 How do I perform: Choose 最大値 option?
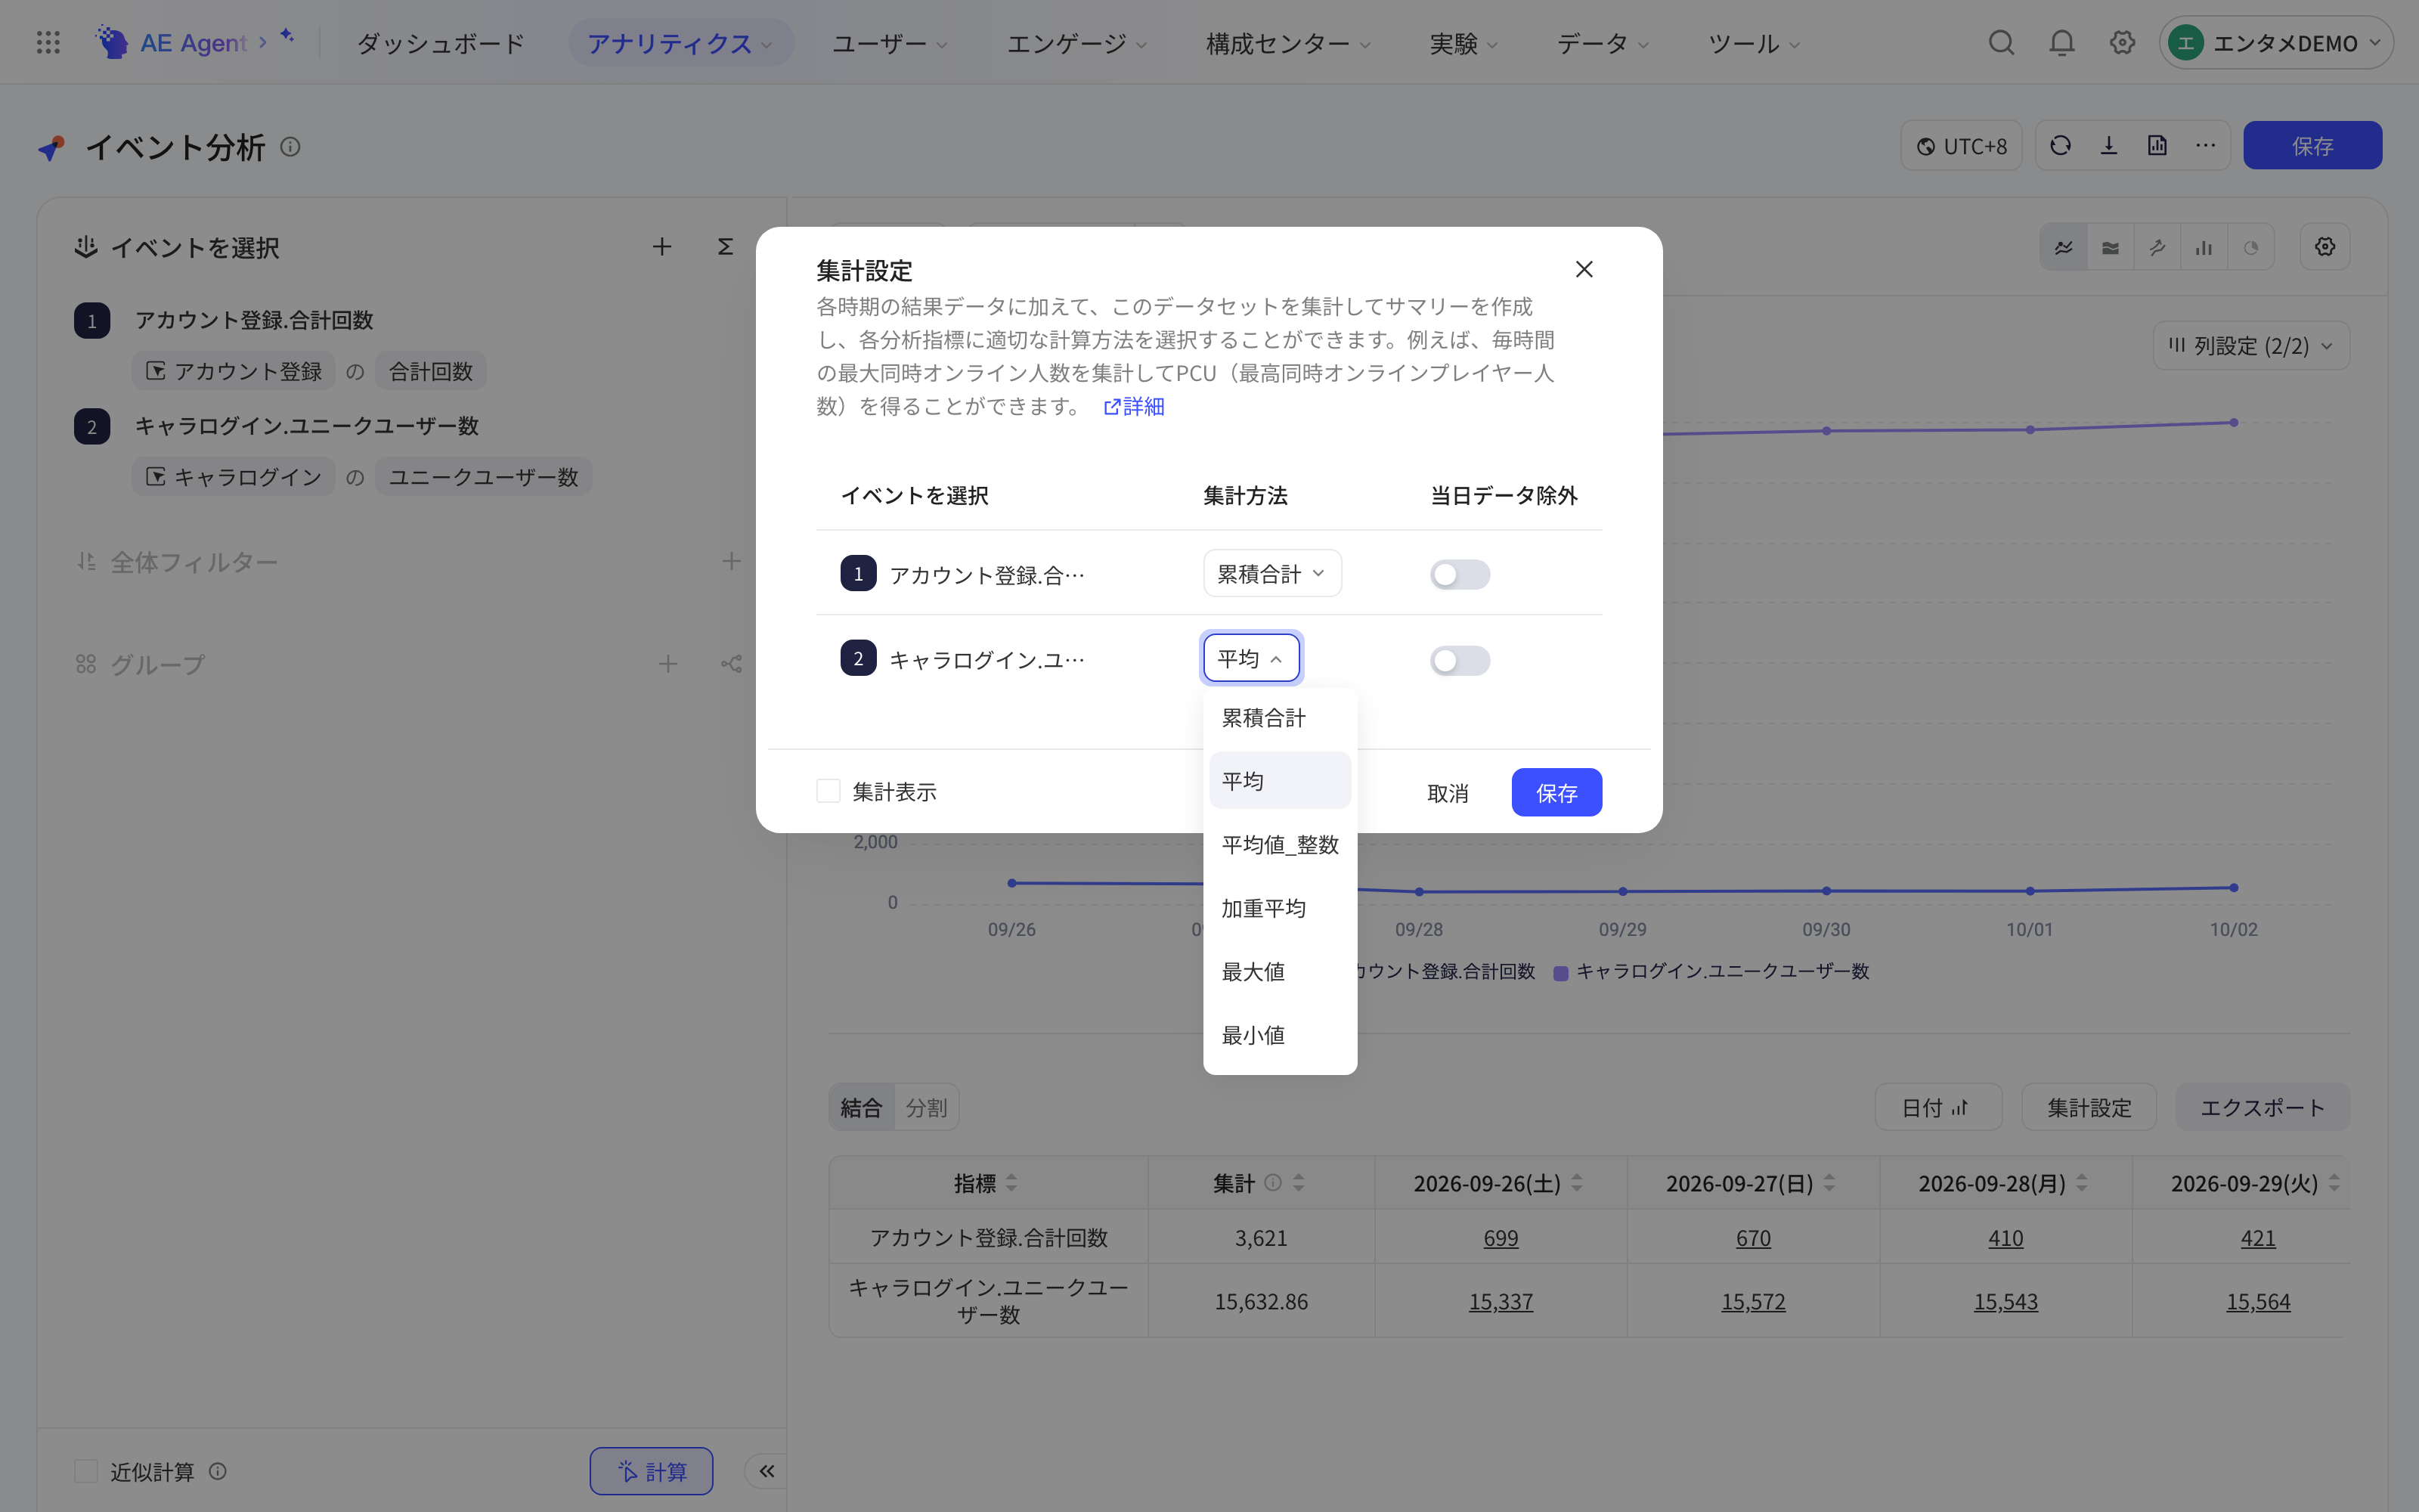1280,971
